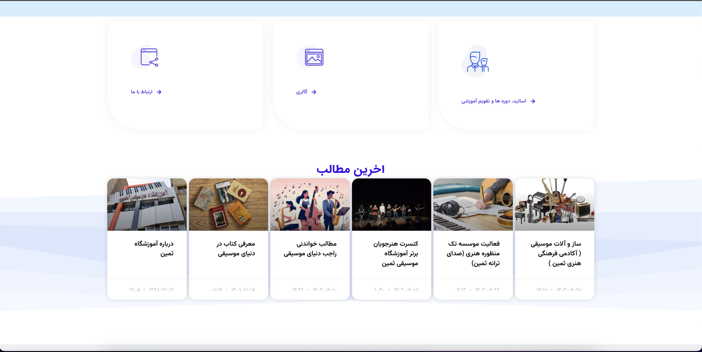
Task: Open the ارتباط با ما link
Action: pos(141,92)
